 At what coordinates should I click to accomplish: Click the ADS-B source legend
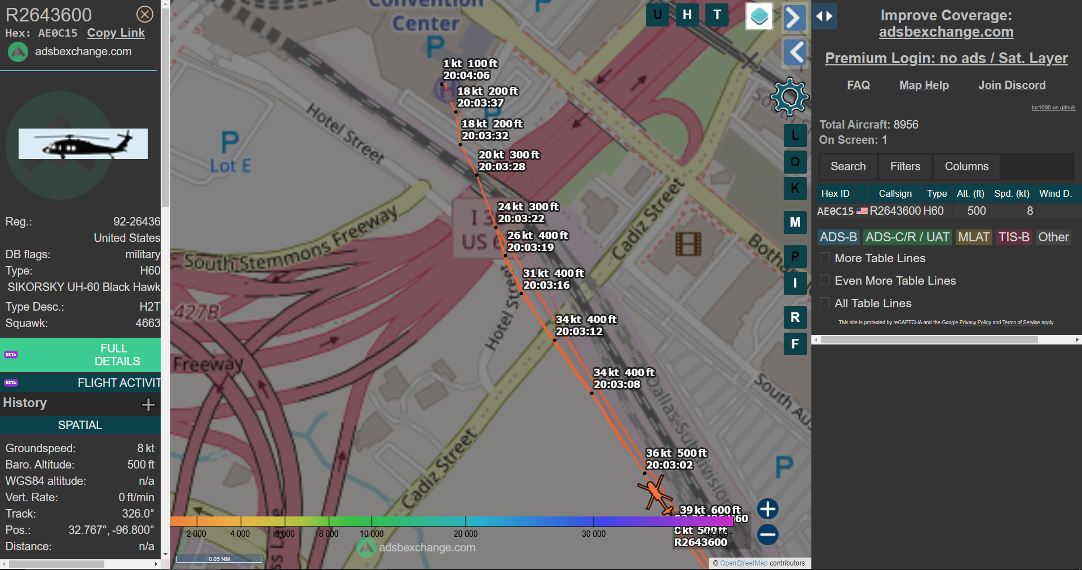coord(838,237)
